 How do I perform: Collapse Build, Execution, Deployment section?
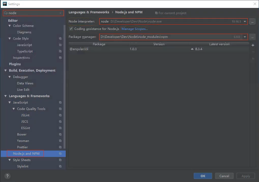click(x=5, y=71)
